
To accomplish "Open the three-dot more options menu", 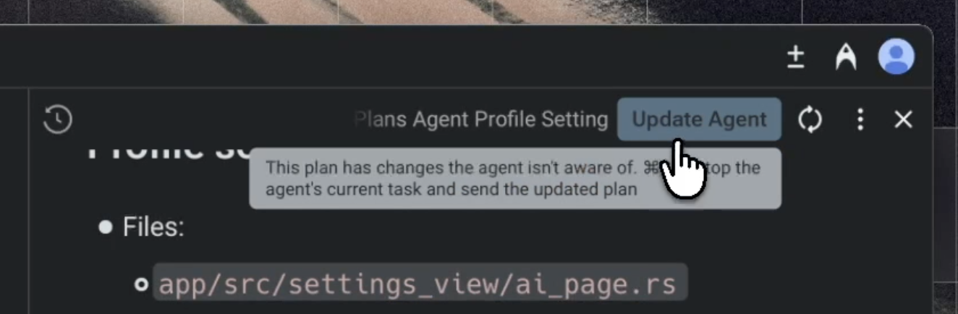I will pos(860,119).
